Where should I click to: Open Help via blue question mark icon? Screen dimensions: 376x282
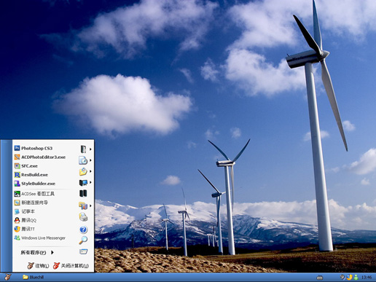click(x=83, y=230)
